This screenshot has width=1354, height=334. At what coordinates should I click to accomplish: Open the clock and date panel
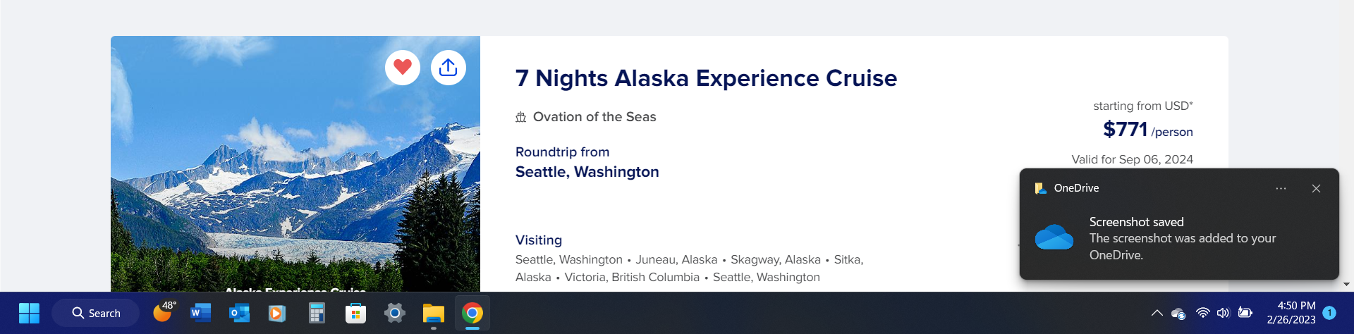pyautogui.click(x=1291, y=313)
